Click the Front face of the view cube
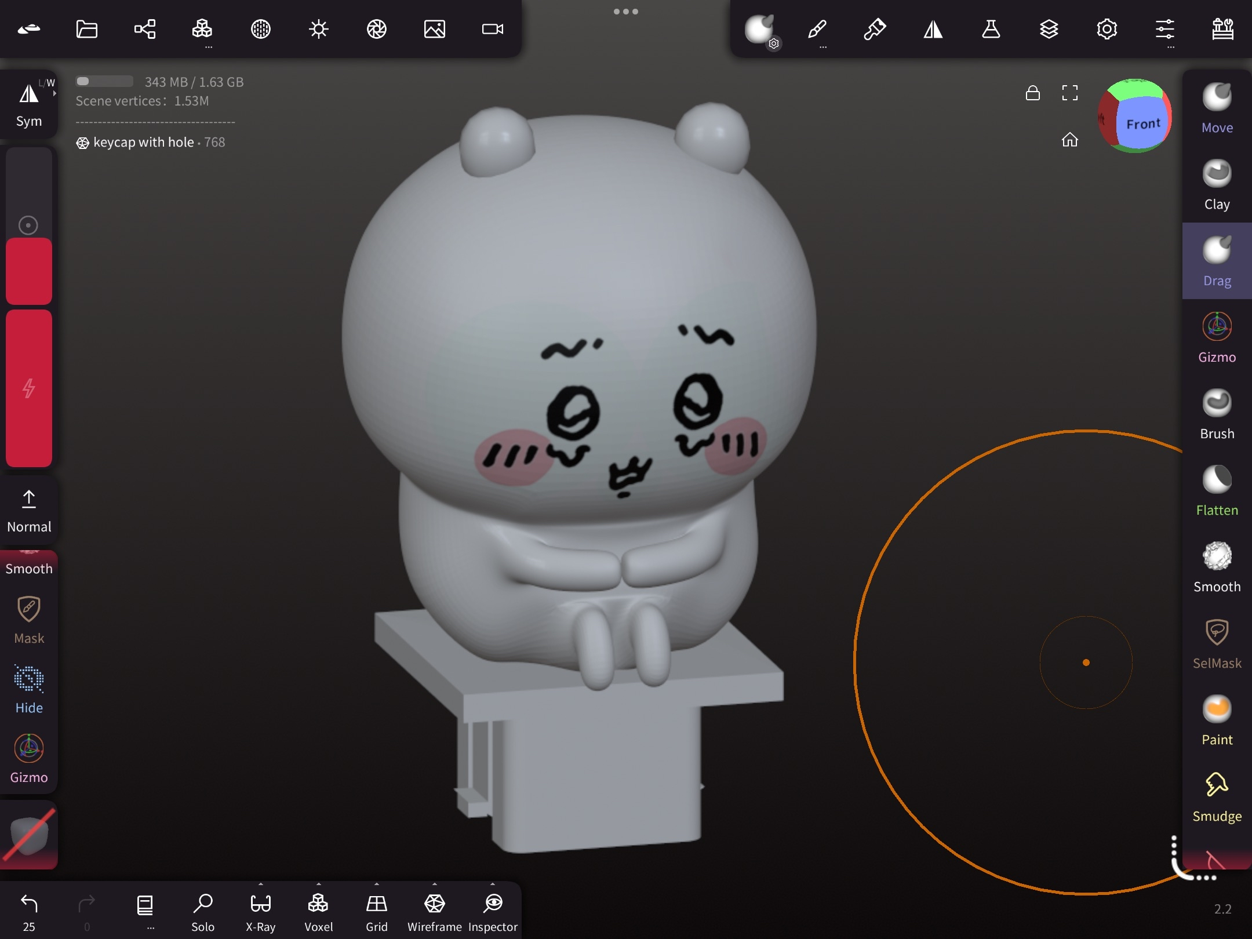 pos(1142,123)
